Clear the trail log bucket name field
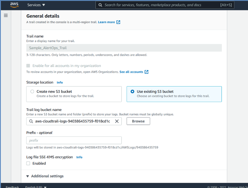Viewport: 248px width, 188px height. pos(117,121)
